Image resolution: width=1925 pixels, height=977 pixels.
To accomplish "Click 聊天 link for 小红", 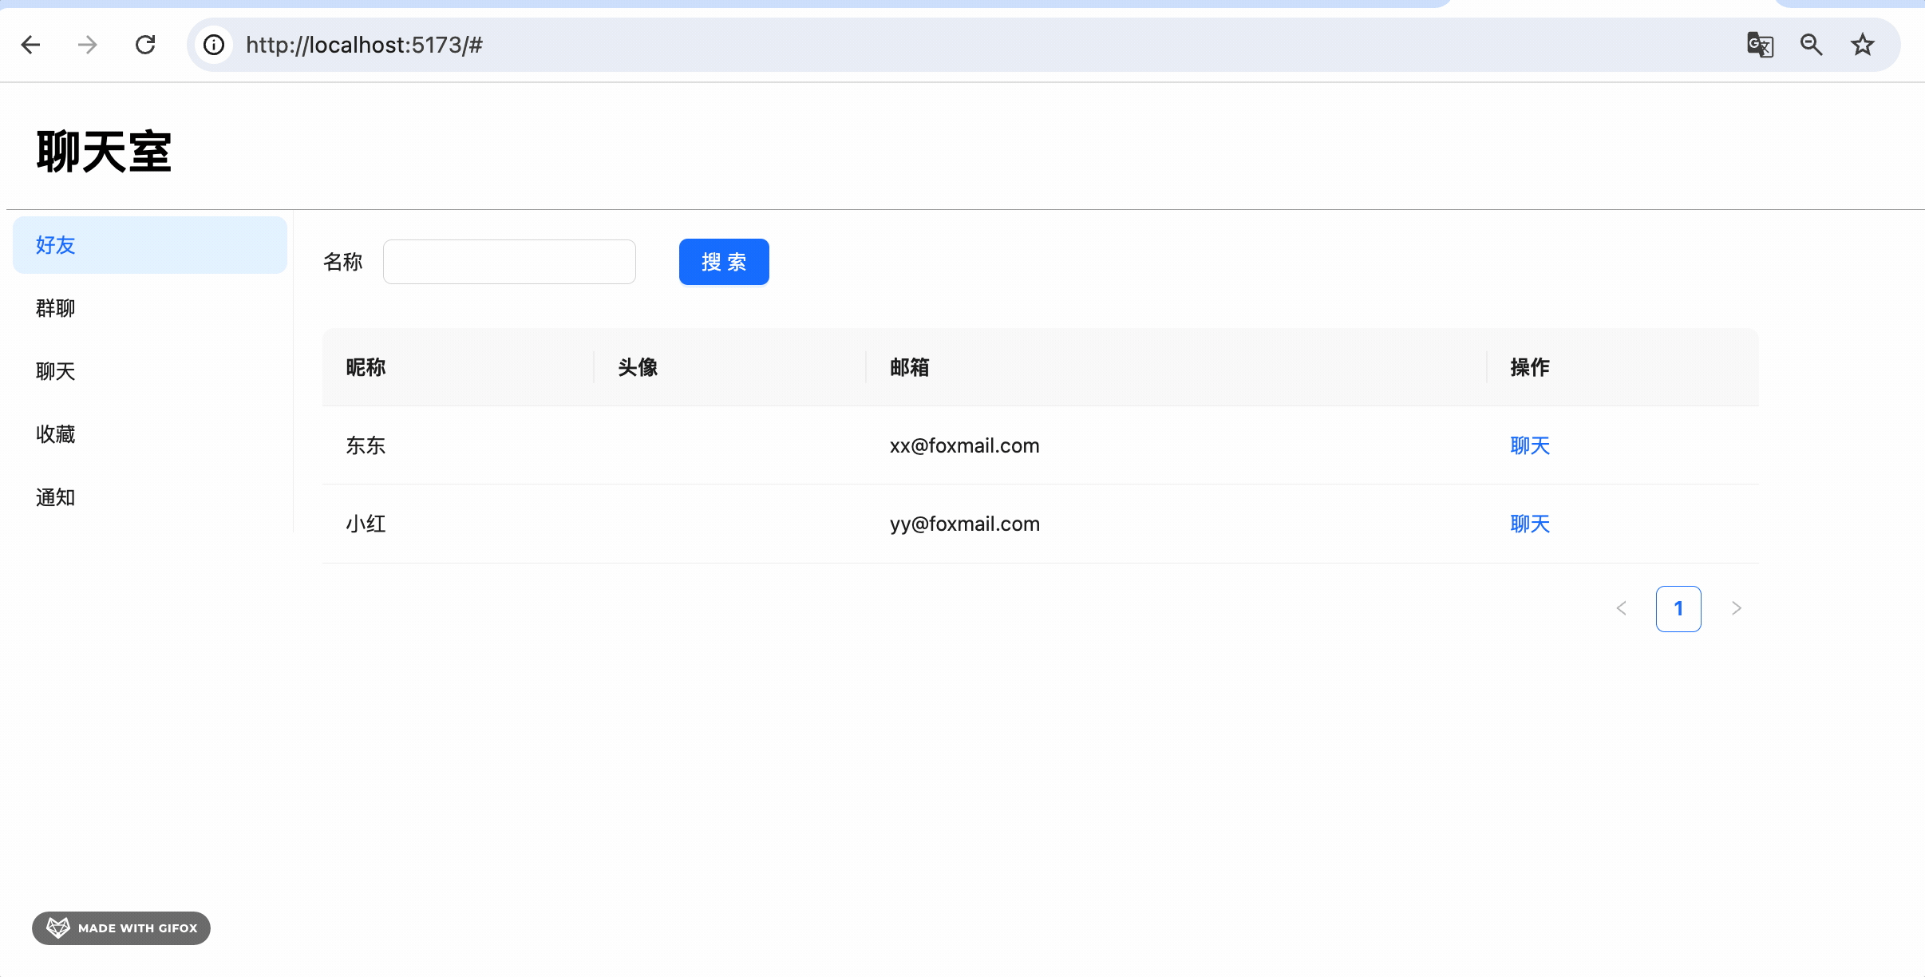I will click(1529, 524).
